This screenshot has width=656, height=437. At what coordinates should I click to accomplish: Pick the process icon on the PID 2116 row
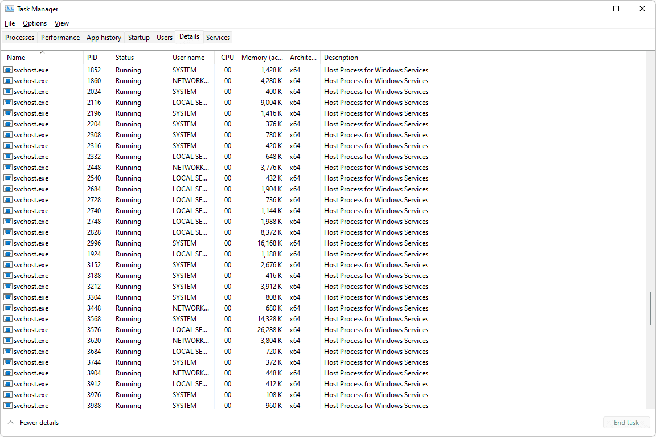[7, 102]
